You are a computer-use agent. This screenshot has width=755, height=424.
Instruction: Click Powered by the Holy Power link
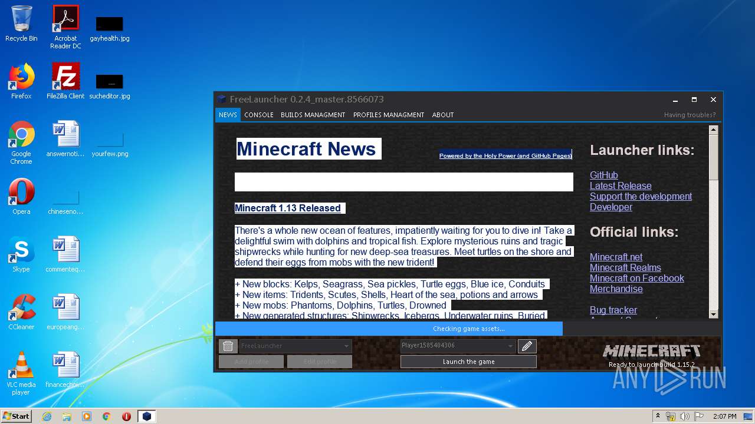pyautogui.click(x=505, y=155)
